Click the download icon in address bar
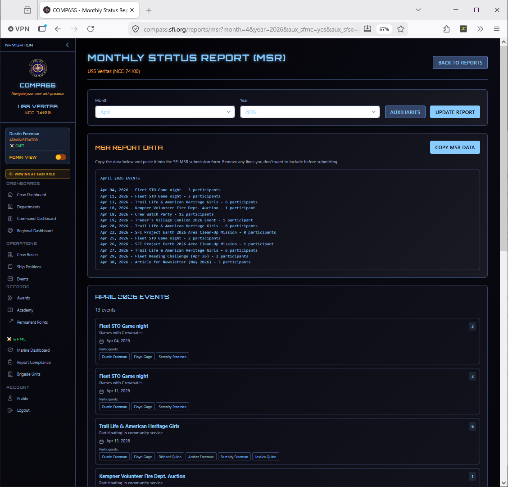Screen dimensions: 508x487 point(367,29)
